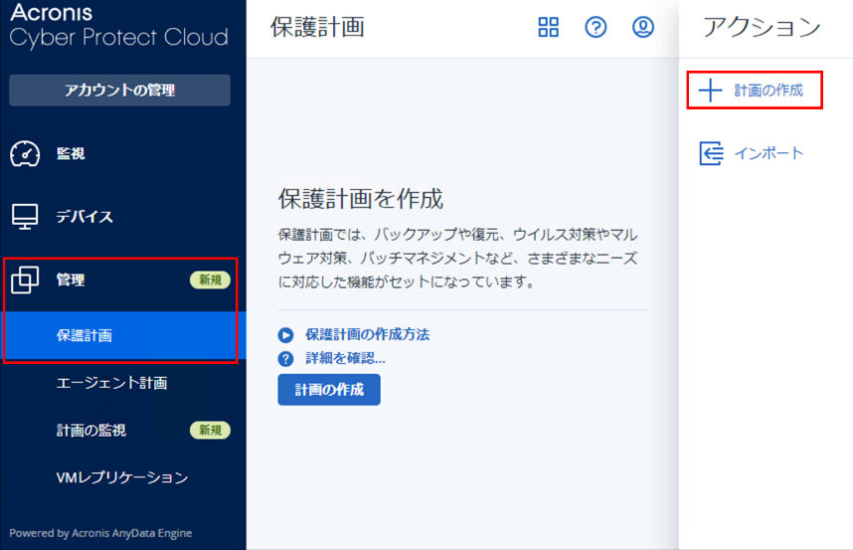The width and height of the screenshot is (853, 550).
Task: Click the アカウントの管理 button
Action: 119,91
